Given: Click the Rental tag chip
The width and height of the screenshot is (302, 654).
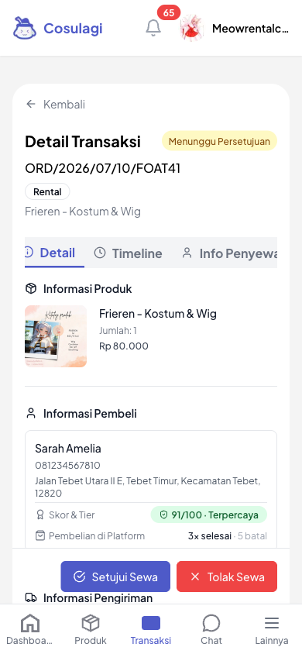Looking at the screenshot, I should (47, 192).
